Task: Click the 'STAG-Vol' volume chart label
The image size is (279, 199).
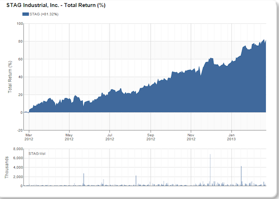Action: click(37, 154)
